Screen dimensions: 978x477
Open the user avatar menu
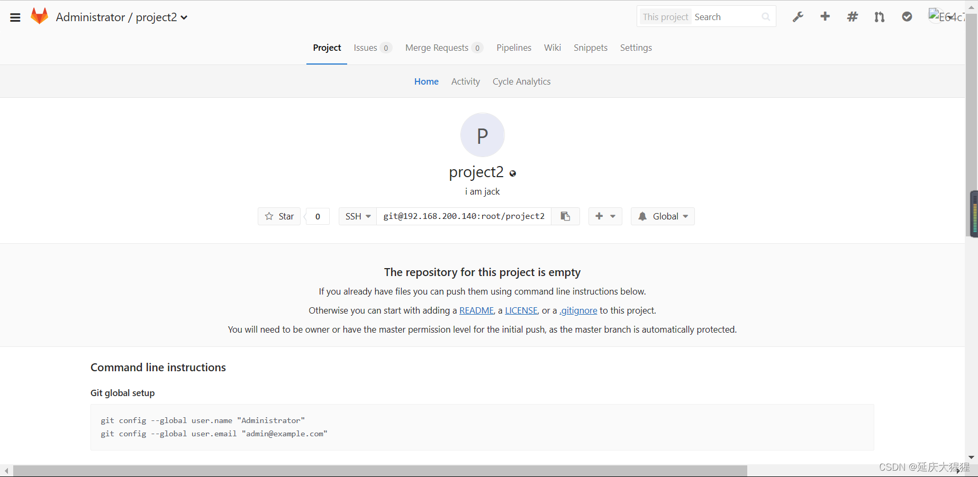click(947, 16)
